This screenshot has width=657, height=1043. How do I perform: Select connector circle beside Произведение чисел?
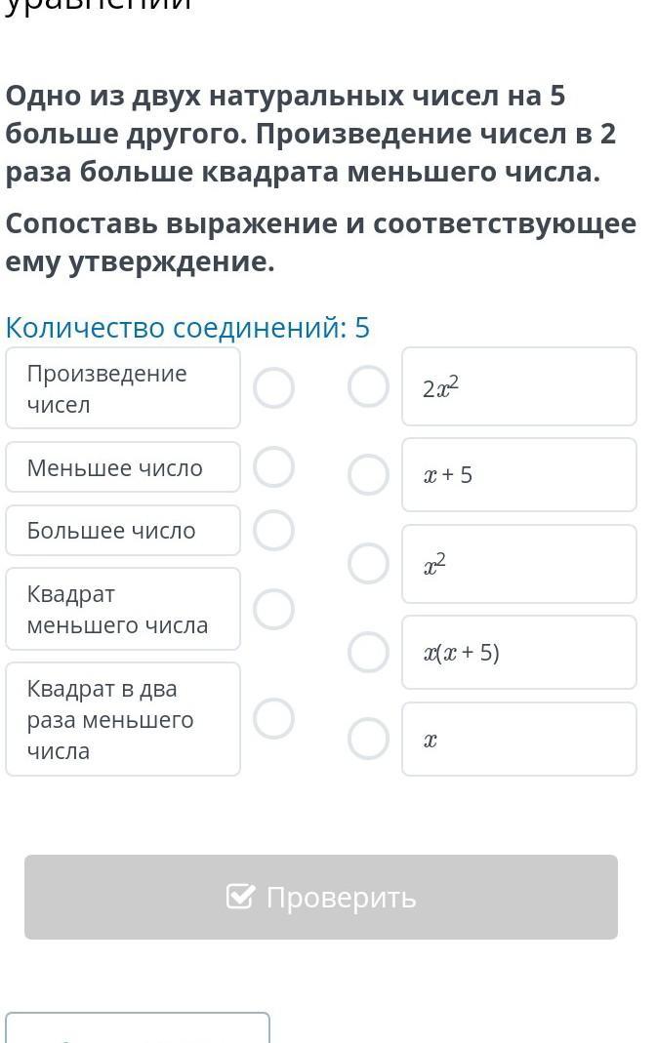[x=273, y=387]
